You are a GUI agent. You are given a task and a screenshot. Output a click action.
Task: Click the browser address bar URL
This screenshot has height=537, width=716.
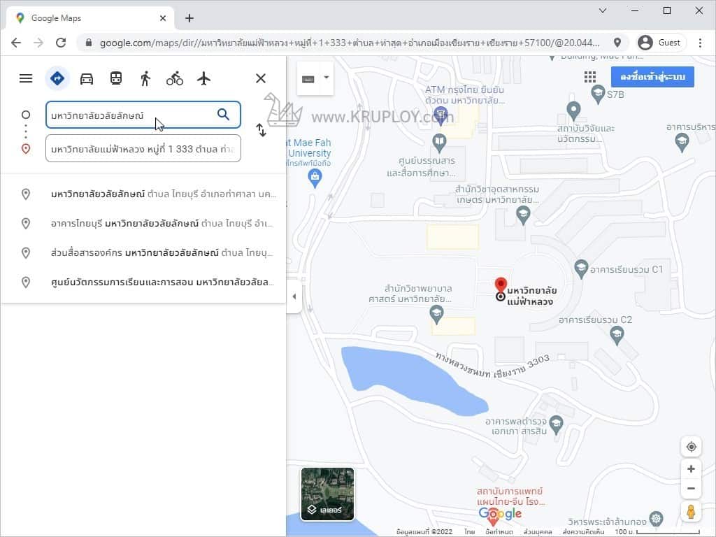[350, 43]
